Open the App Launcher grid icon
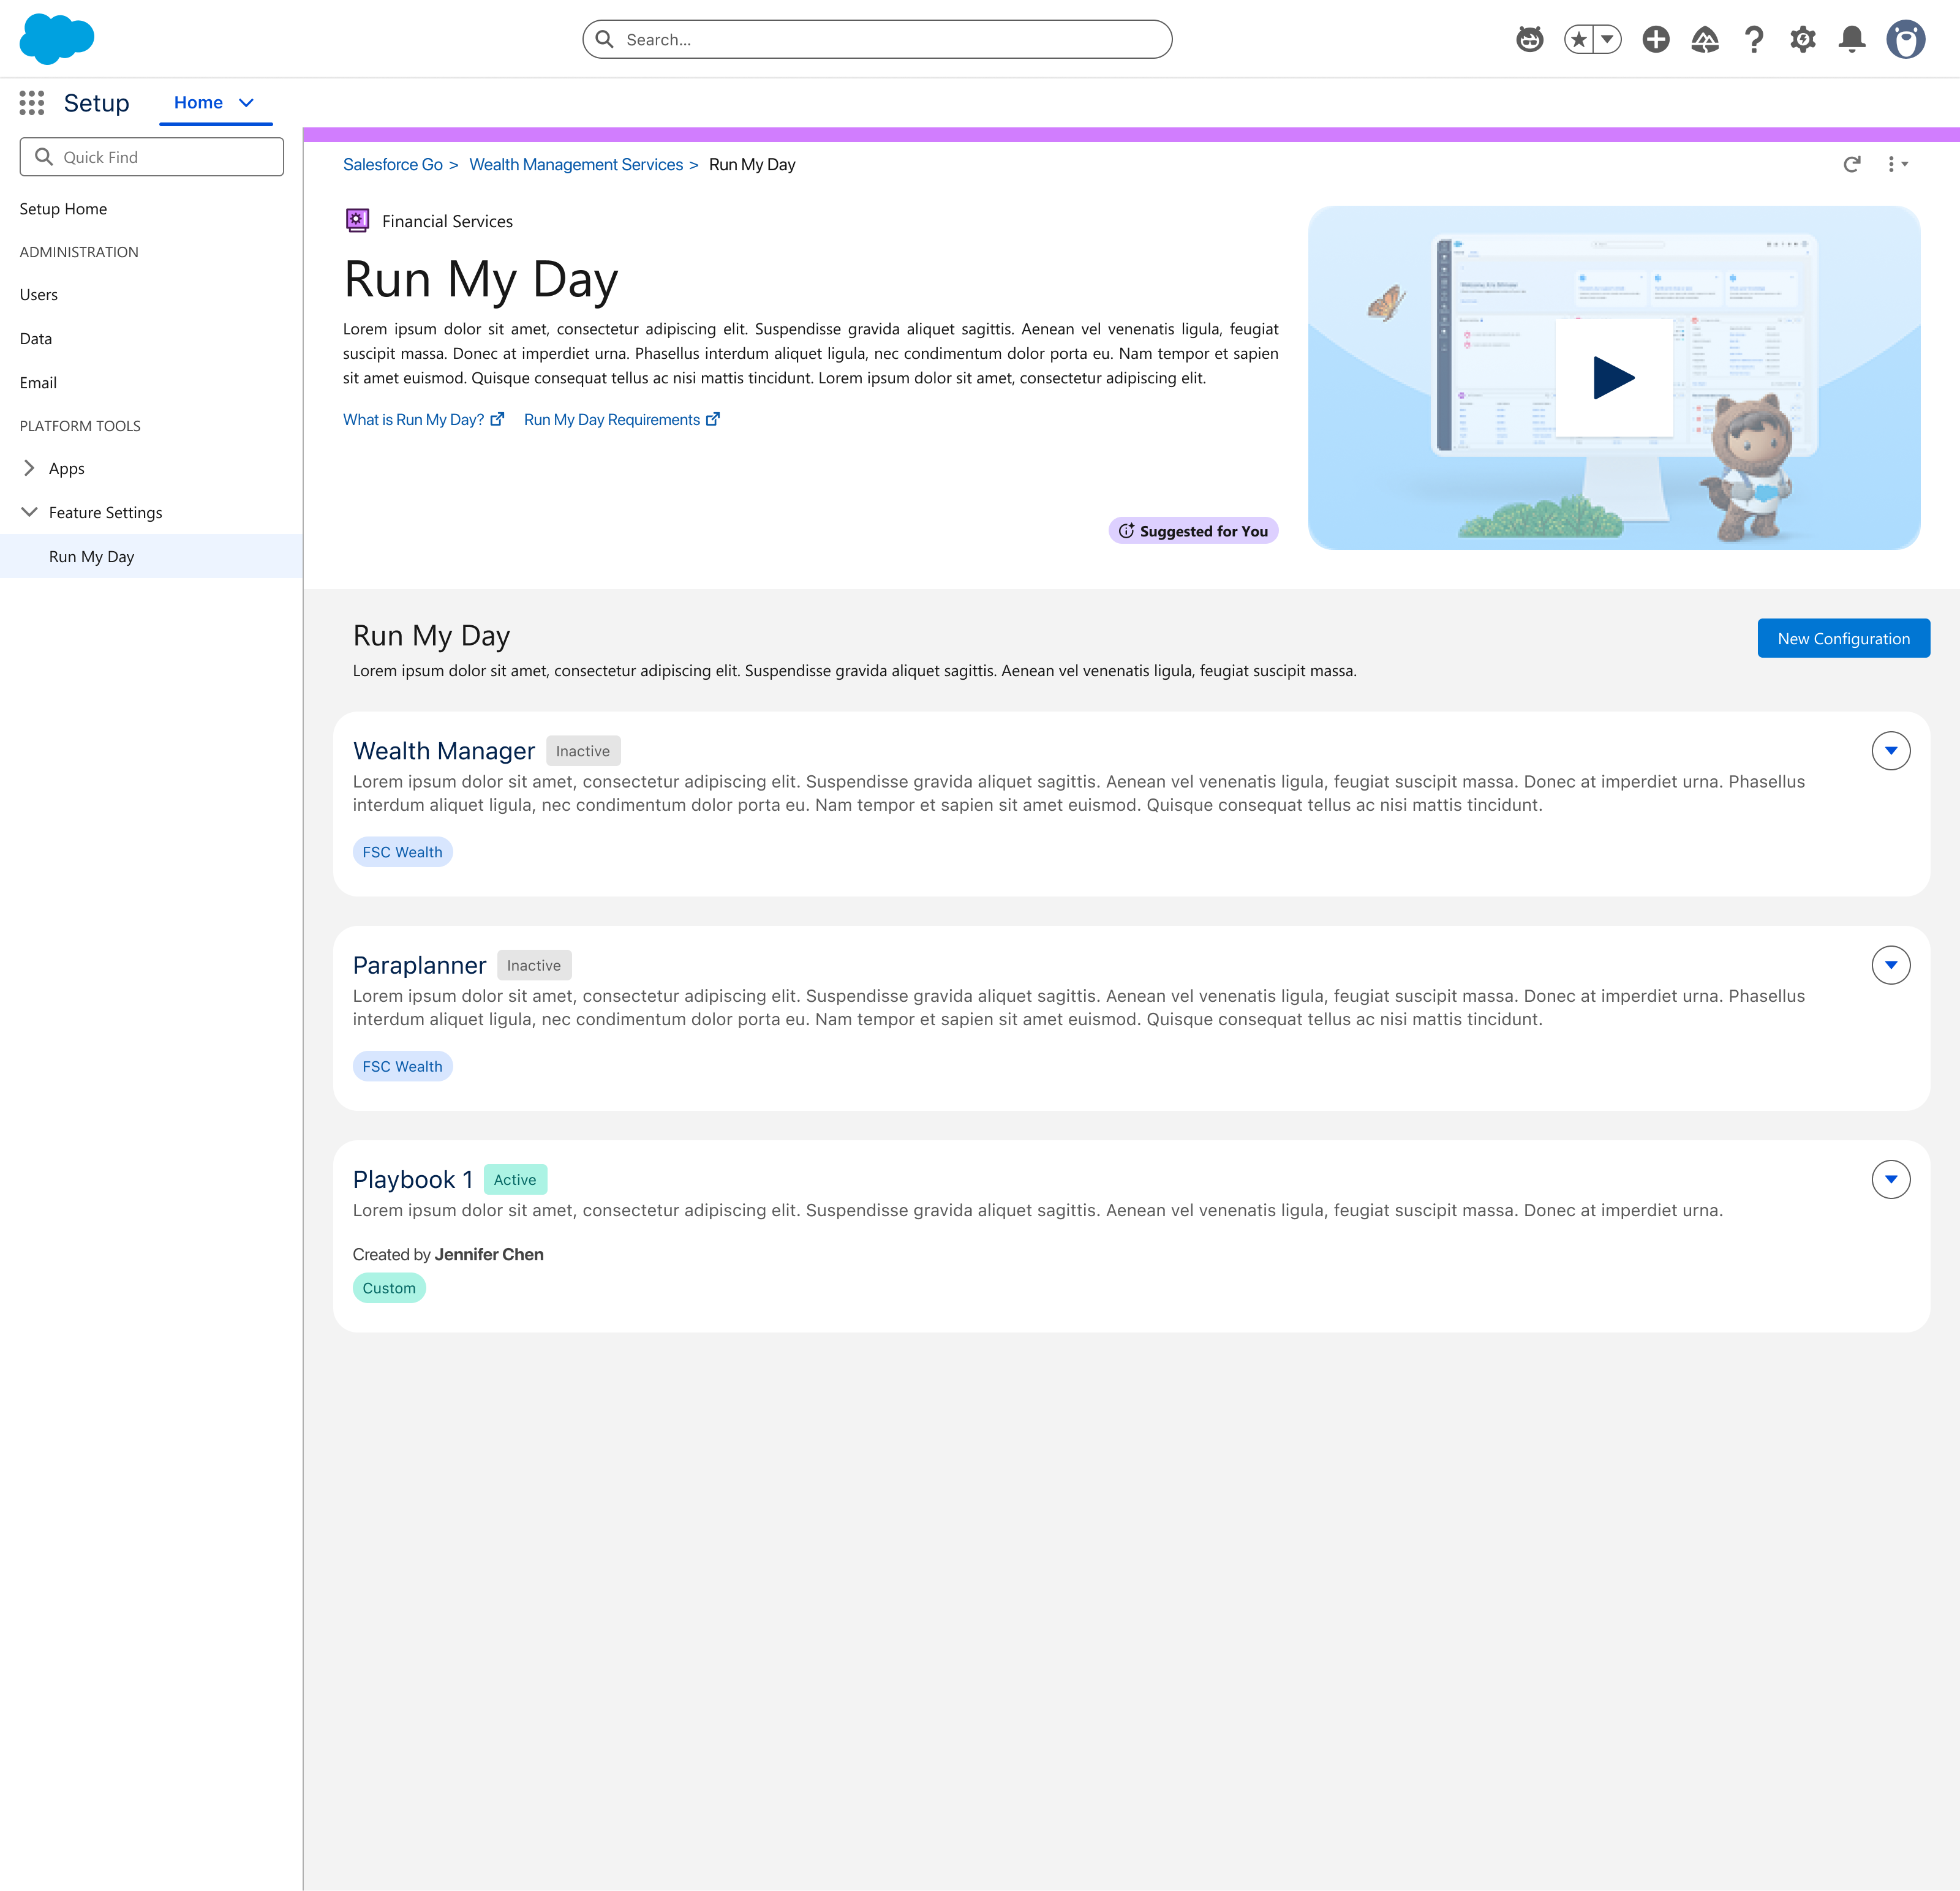1960x1891 pixels. (x=32, y=103)
